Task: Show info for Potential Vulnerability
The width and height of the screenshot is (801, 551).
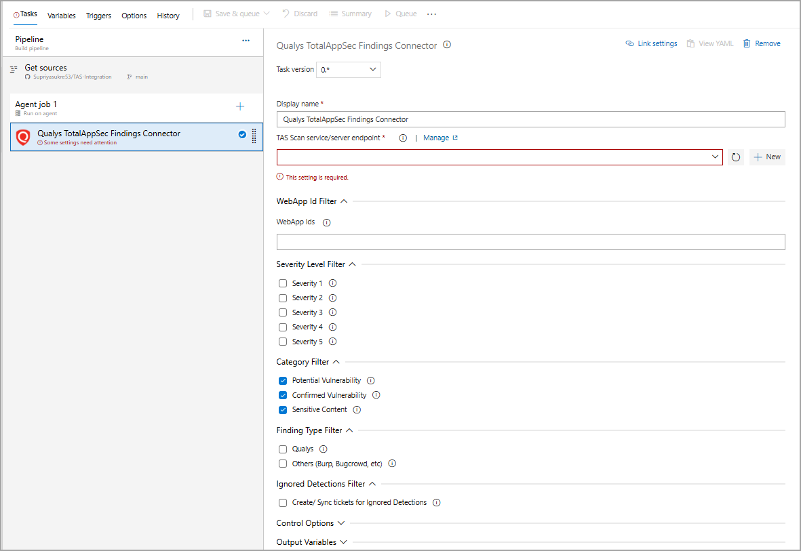Action: (371, 380)
